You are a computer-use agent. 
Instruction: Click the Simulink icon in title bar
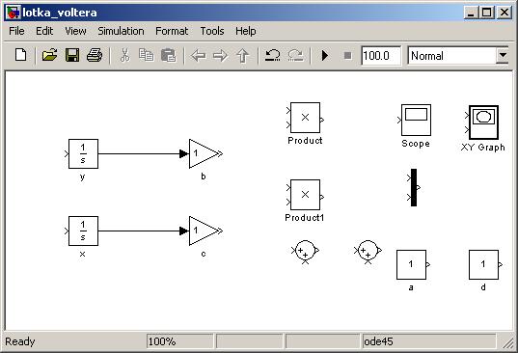click(14, 13)
